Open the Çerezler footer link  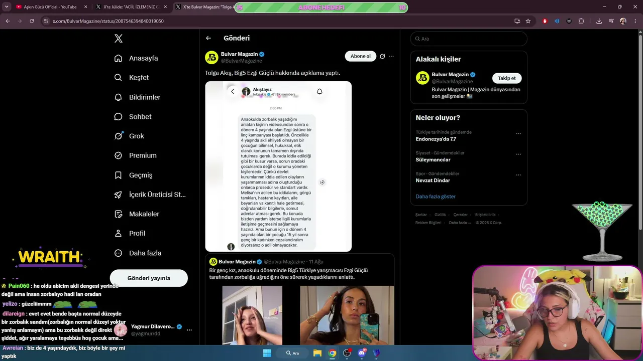click(x=461, y=215)
